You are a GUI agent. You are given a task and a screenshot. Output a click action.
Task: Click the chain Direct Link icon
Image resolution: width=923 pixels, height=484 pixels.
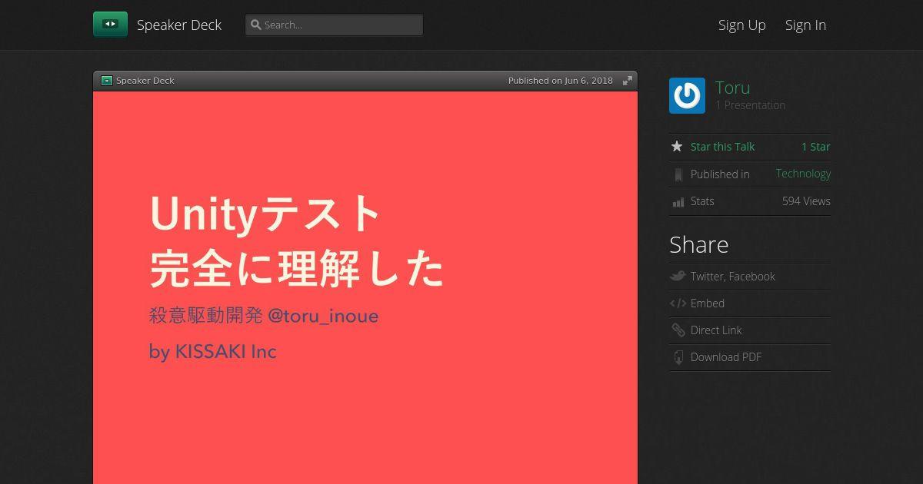678,330
